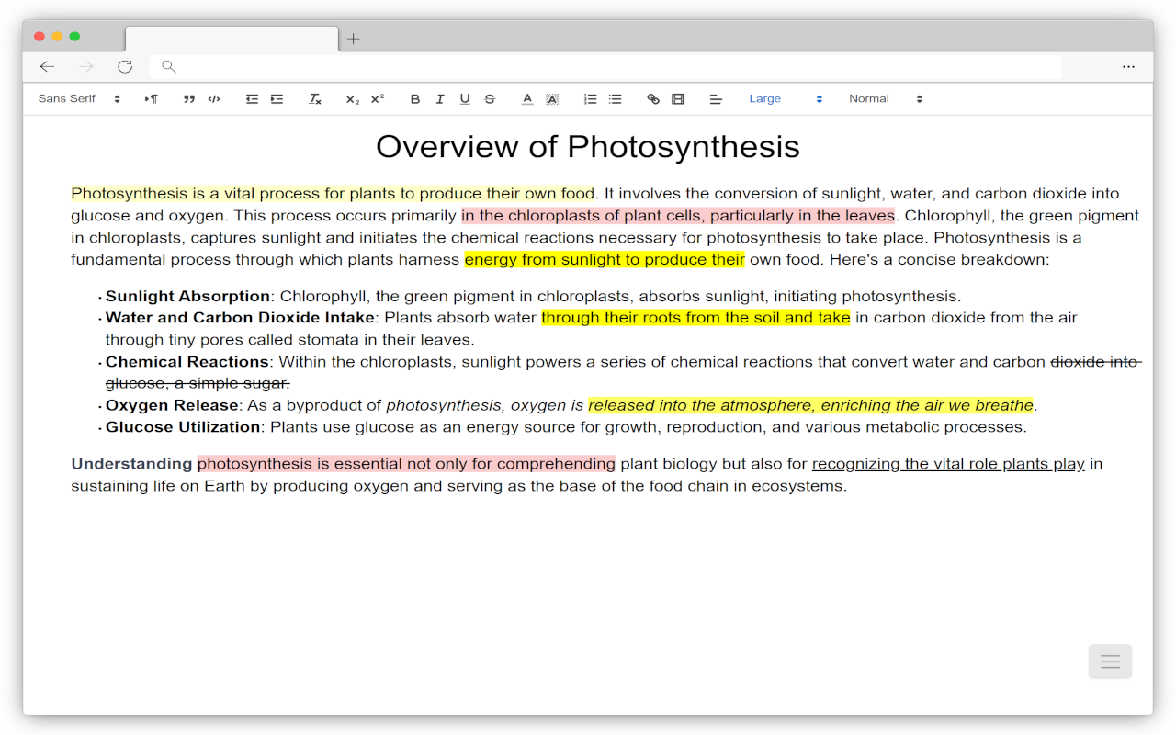
Task: Insert a video with film icon
Action: tap(678, 99)
